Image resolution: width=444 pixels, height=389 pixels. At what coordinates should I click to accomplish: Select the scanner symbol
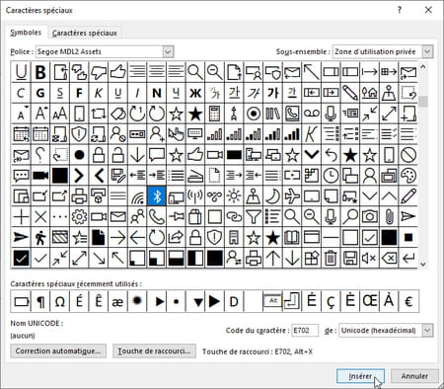pos(195,176)
